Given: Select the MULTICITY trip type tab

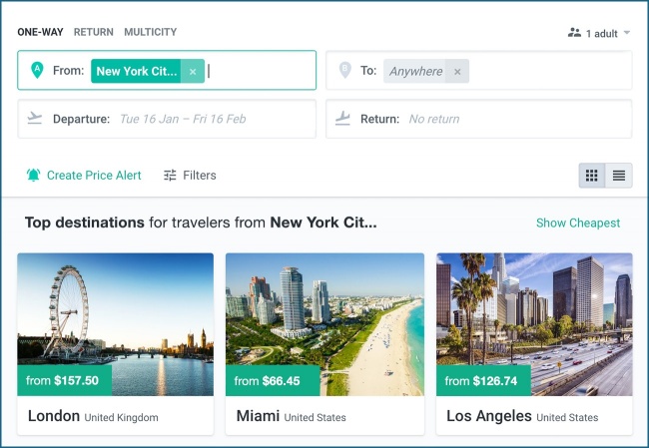Looking at the screenshot, I should [x=150, y=32].
